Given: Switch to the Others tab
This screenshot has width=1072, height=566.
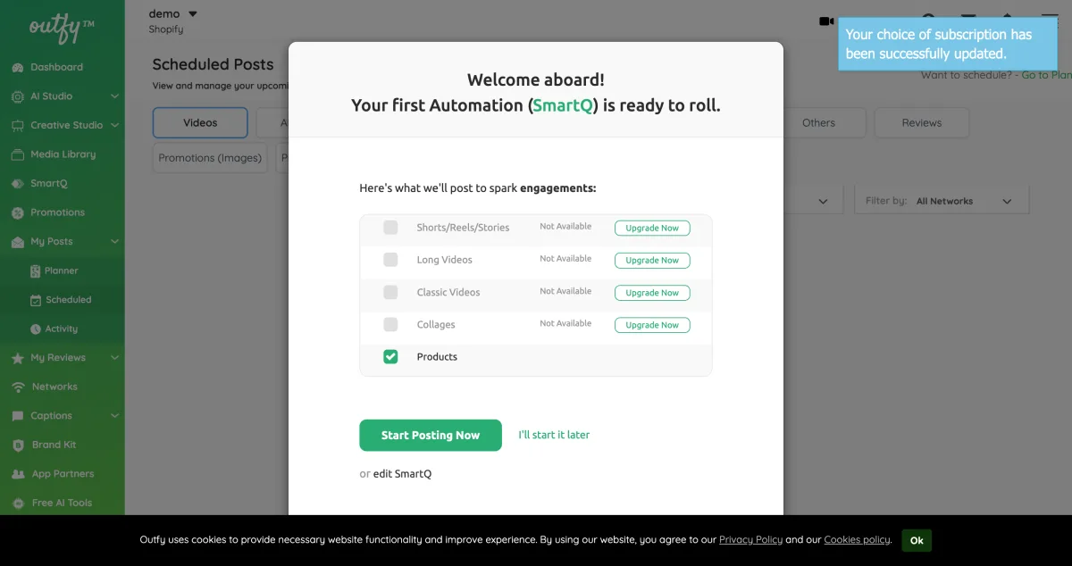Looking at the screenshot, I should pyautogui.click(x=818, y=123).
